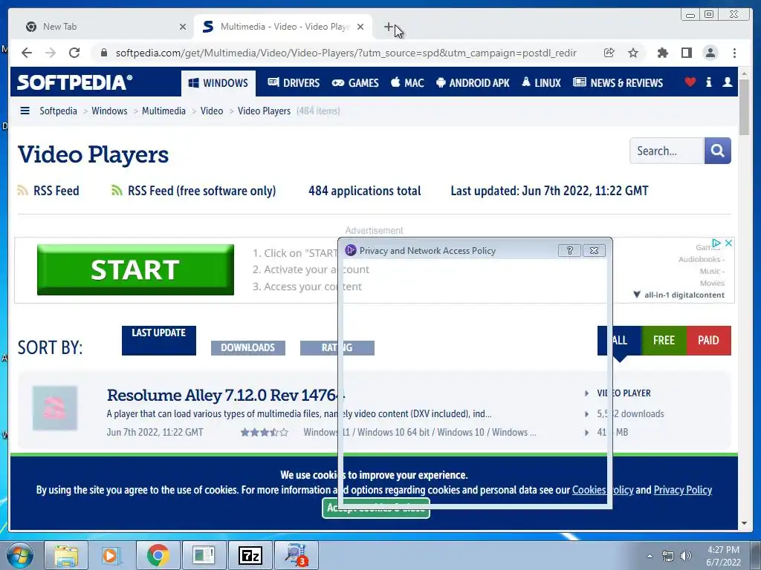Open Windows Explorer from taskbar

pos(65,555)
